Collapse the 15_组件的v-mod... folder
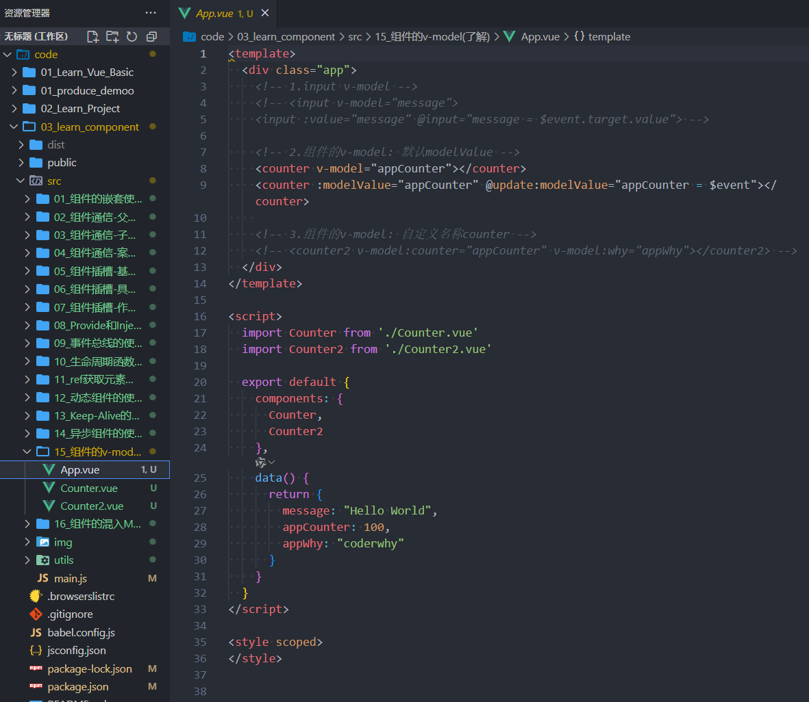Image resolution: width=809 pixels, height=702 pixels. coord(27,452)
